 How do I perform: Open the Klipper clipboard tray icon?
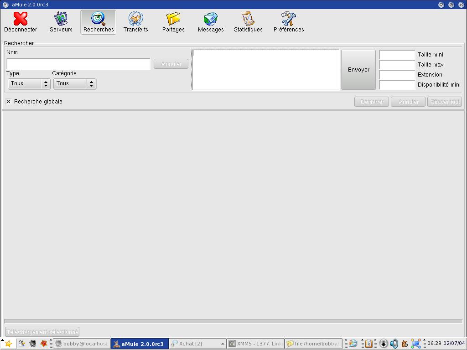click(x=368, y=344)
